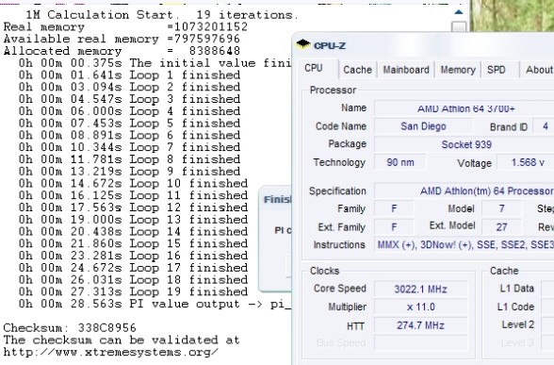Switch to the Cache tab
The height and width of the screenshot is (365, 554).
click(x=357, y=70)
